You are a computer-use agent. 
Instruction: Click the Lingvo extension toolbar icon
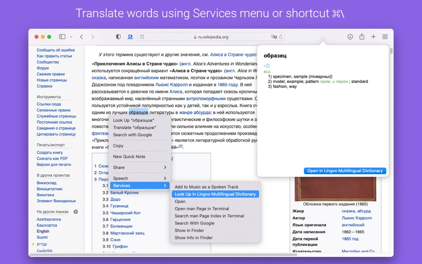tap(130, 36)
